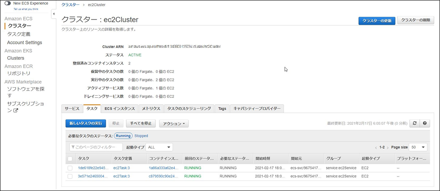This screenshot has width=440, height=191.
Task: Open クラスター in the sidebar
Action: click(x=19, y=26)
